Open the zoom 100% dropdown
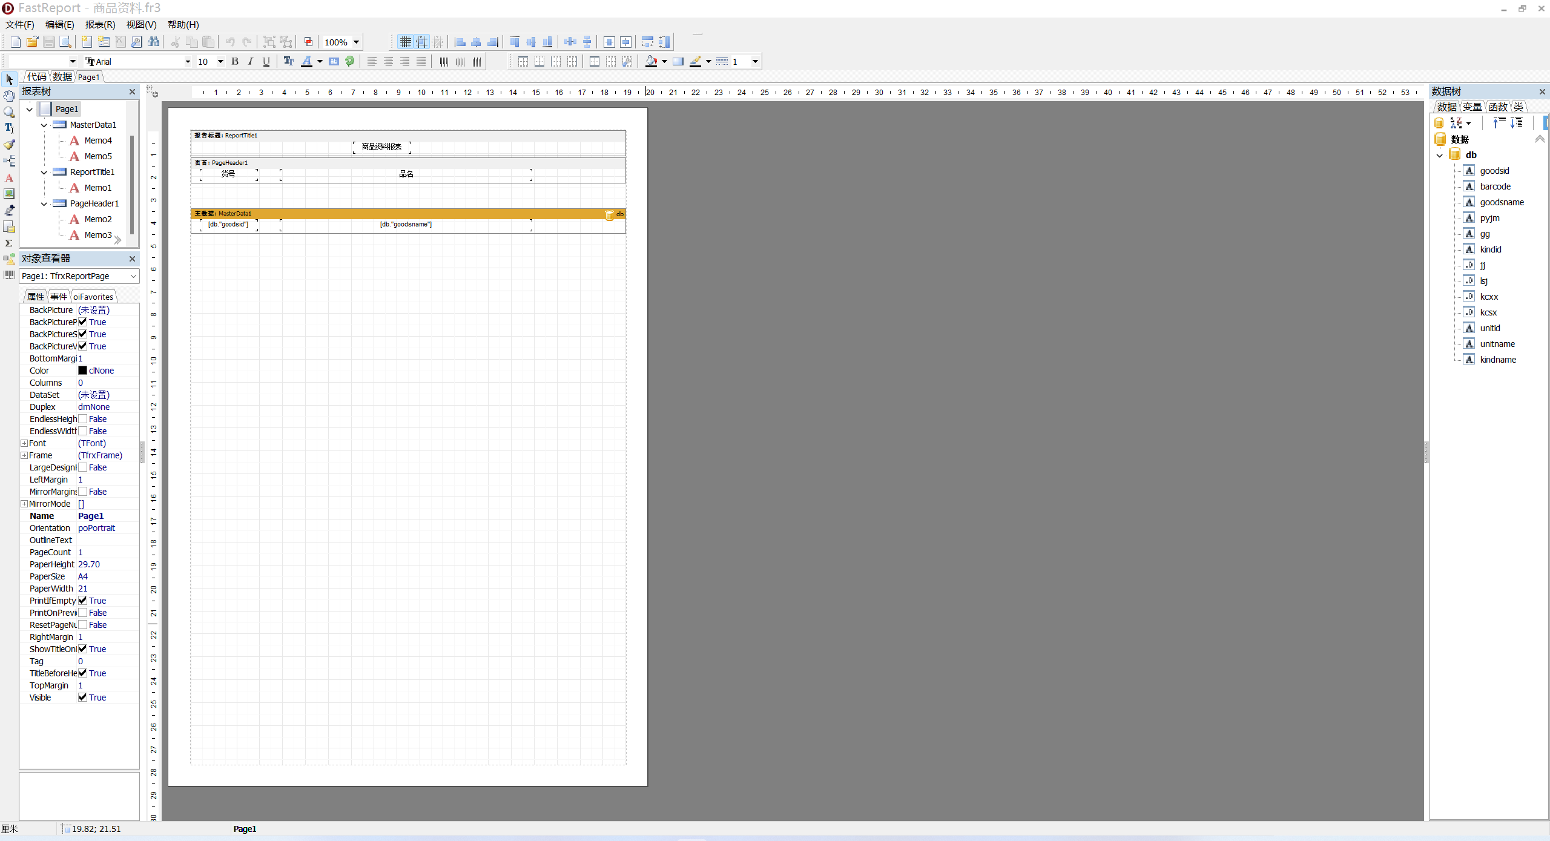 [x=357, y=42]
